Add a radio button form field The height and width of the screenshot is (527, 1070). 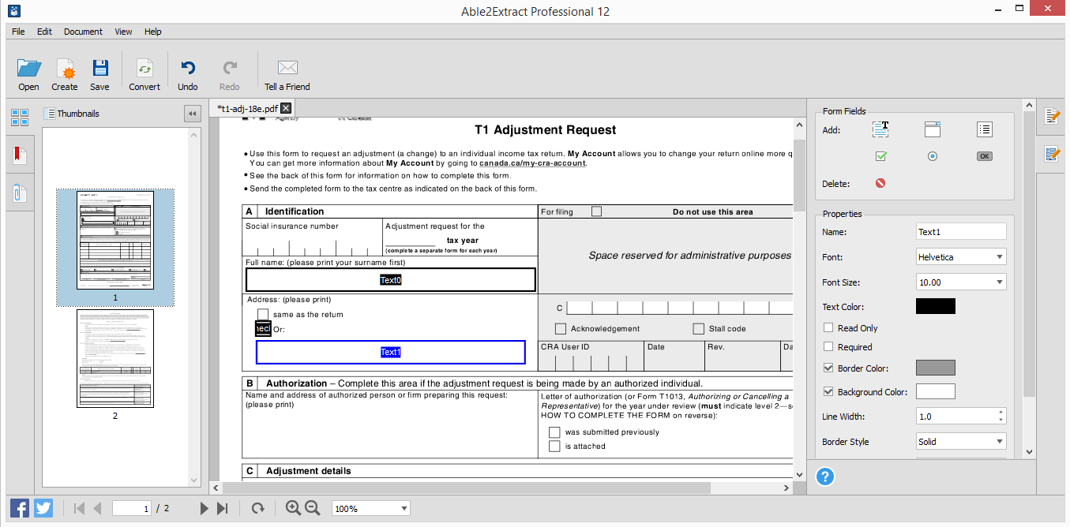[933, 156]
